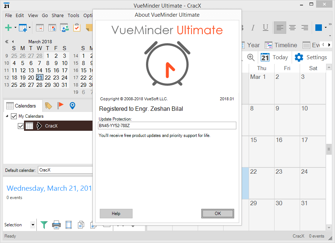Click the scroll up arrow of the calendar
The width and height of the screenshot is (335, 243).
pyautogui.click(x=329, y=68)
